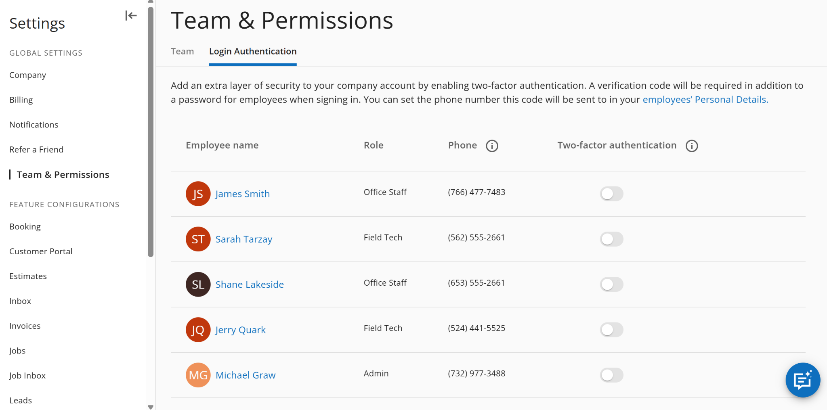Open Jerry Quark's profile link
Image resolution: width=827 pixels, height=410 pixels.
click(x=240, y=330)
